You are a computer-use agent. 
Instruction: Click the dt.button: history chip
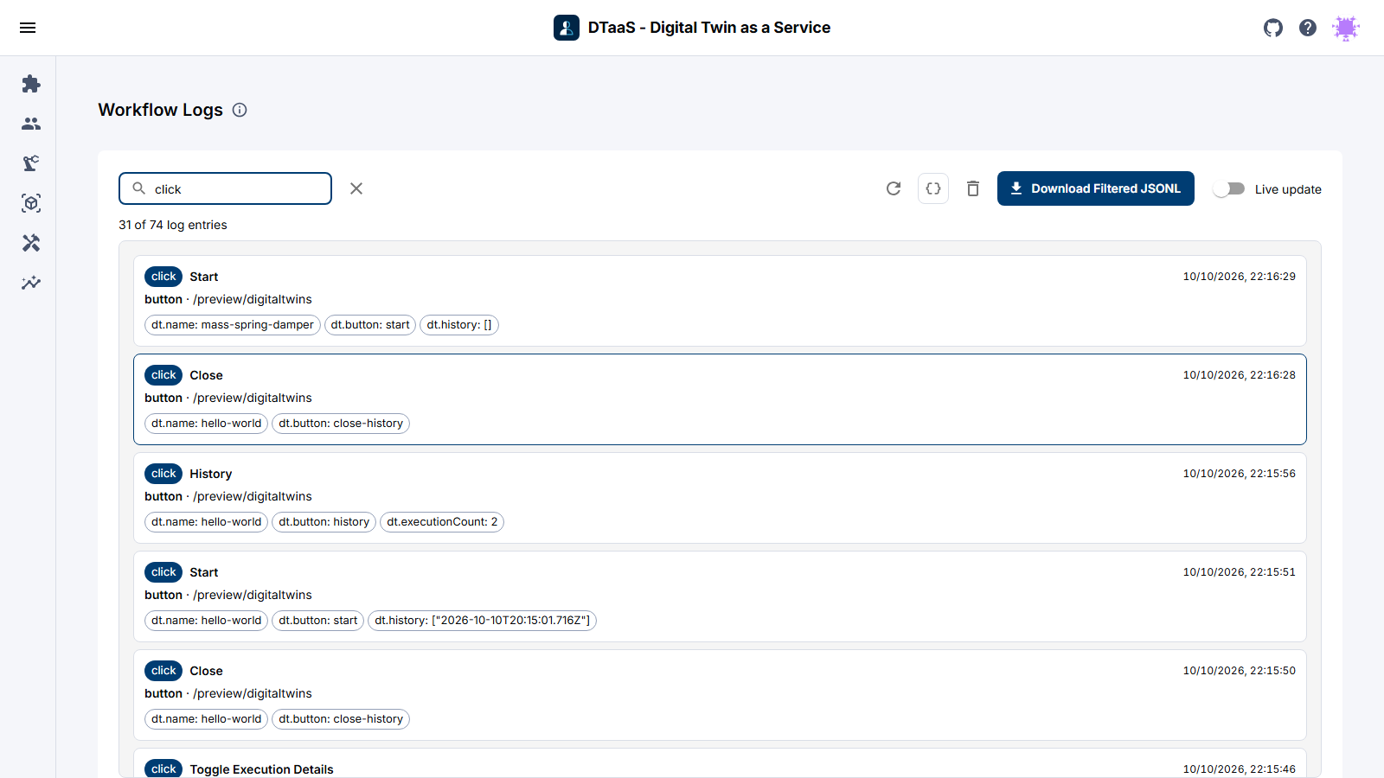pyautogui.click(x=324, y=522)
